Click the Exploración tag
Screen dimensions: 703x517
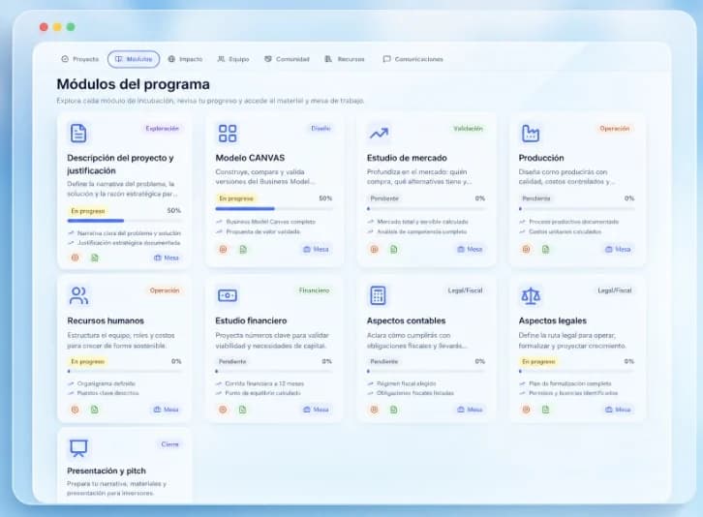click(162, 128)
